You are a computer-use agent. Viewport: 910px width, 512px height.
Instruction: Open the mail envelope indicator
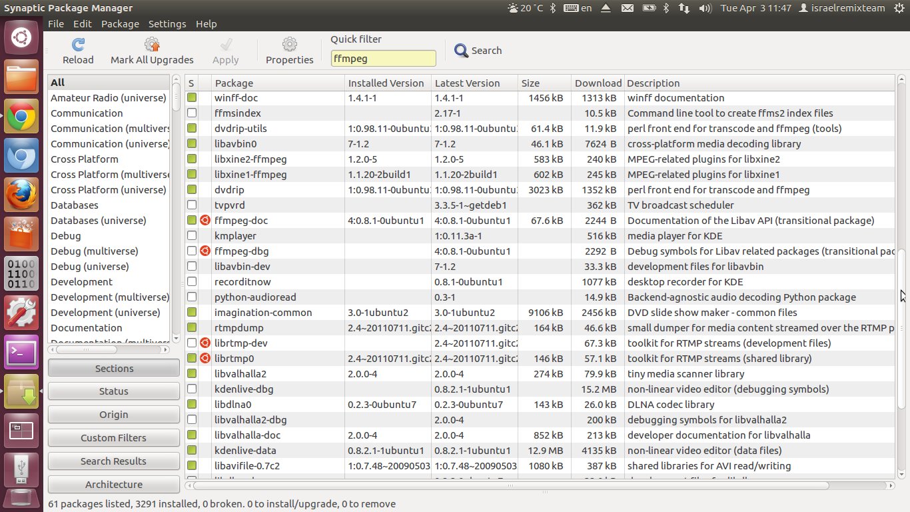pos(627,8)
